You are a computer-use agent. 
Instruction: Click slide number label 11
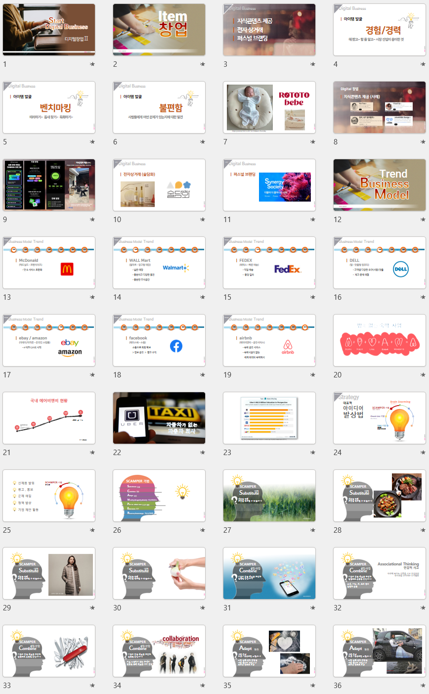tap(227, 220)
